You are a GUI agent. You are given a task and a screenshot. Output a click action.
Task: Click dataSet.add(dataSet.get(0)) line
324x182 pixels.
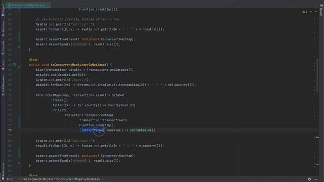click(61, 75)
